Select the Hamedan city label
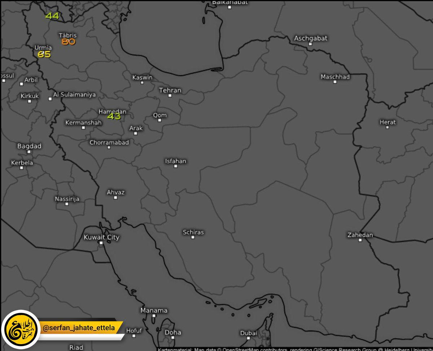 point(112,112)
